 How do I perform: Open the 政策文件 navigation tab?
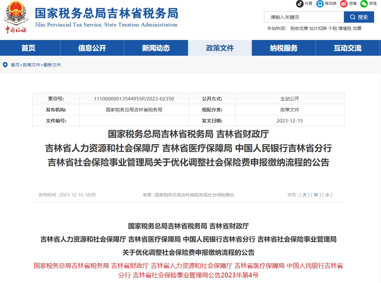pos(220,48)
